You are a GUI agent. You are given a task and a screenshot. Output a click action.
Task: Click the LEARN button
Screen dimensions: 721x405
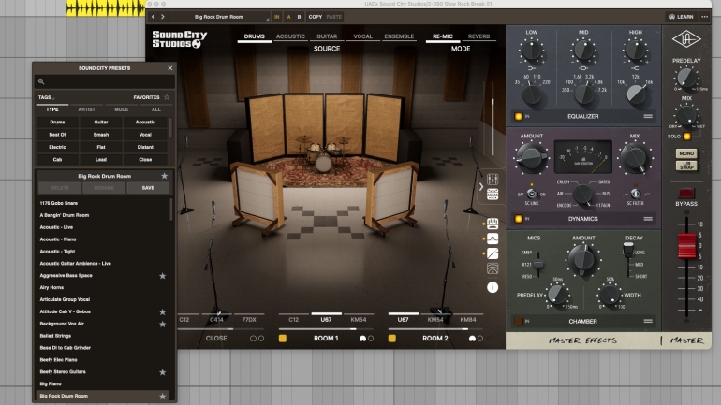click(x=682, y=17)
